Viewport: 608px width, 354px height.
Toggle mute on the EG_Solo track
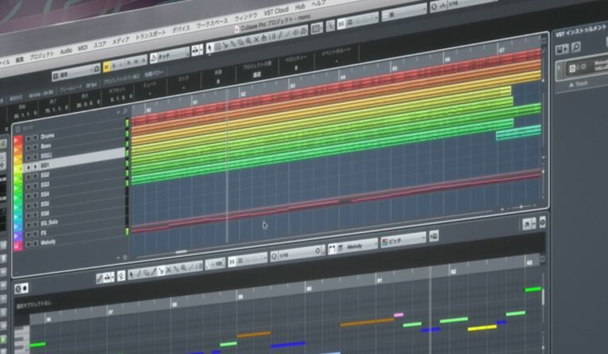click(x=29, y=224)
